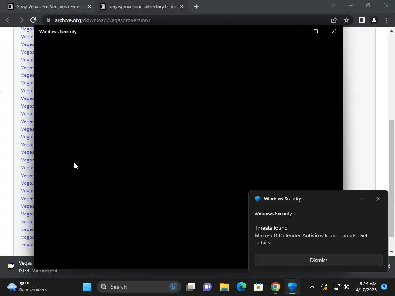Close the Sony Vegas Pro Versions tab

[89, 7]
